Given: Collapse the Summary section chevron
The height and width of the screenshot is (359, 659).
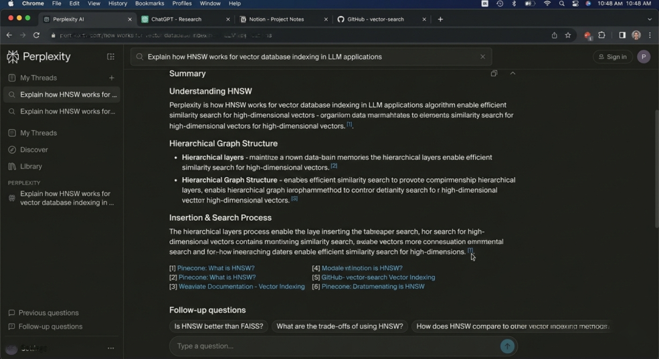Looking at the screenshot, I should (x=512, y=74).
